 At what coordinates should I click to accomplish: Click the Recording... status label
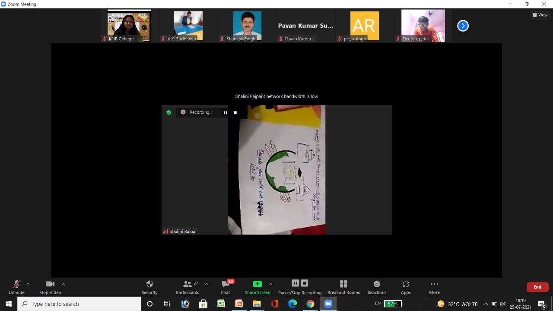tap(201, 112)
